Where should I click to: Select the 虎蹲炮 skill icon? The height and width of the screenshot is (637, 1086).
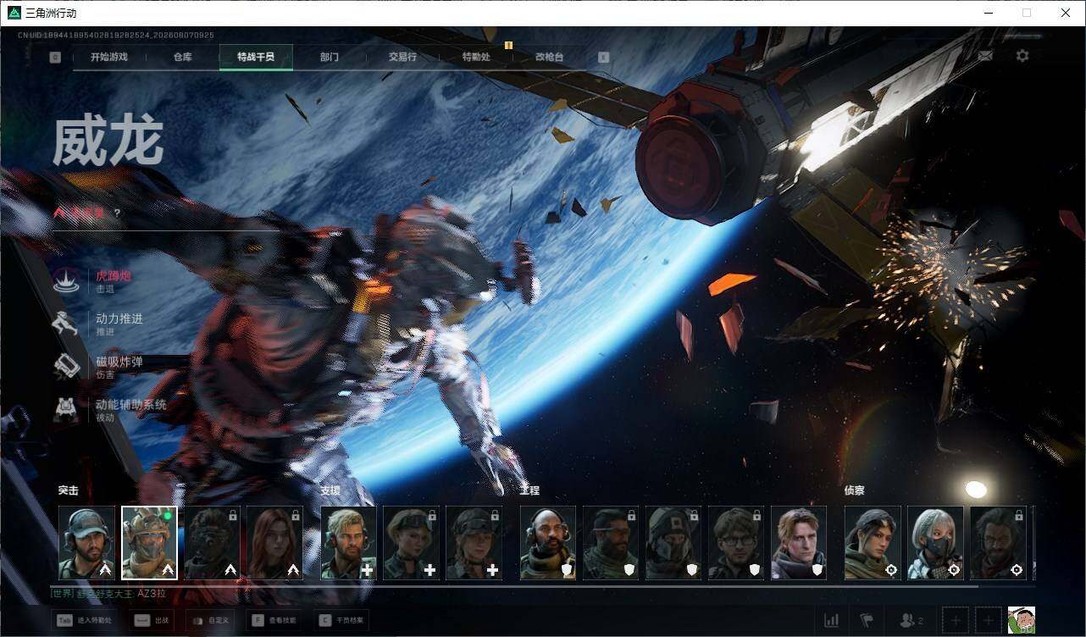(x=67, y=280)
